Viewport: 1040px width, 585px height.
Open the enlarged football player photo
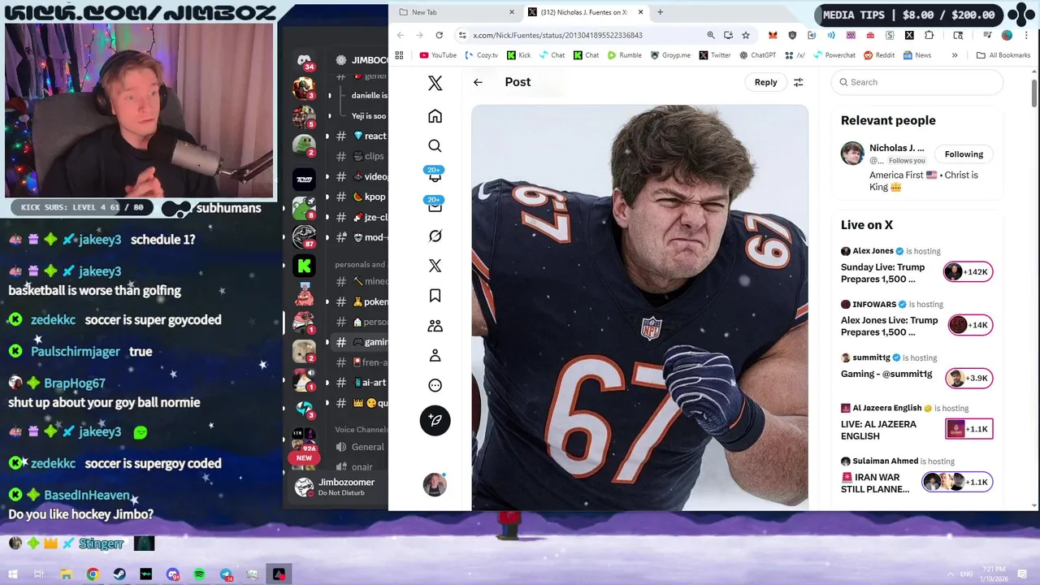pyautogui.click(x=639, y=307)
